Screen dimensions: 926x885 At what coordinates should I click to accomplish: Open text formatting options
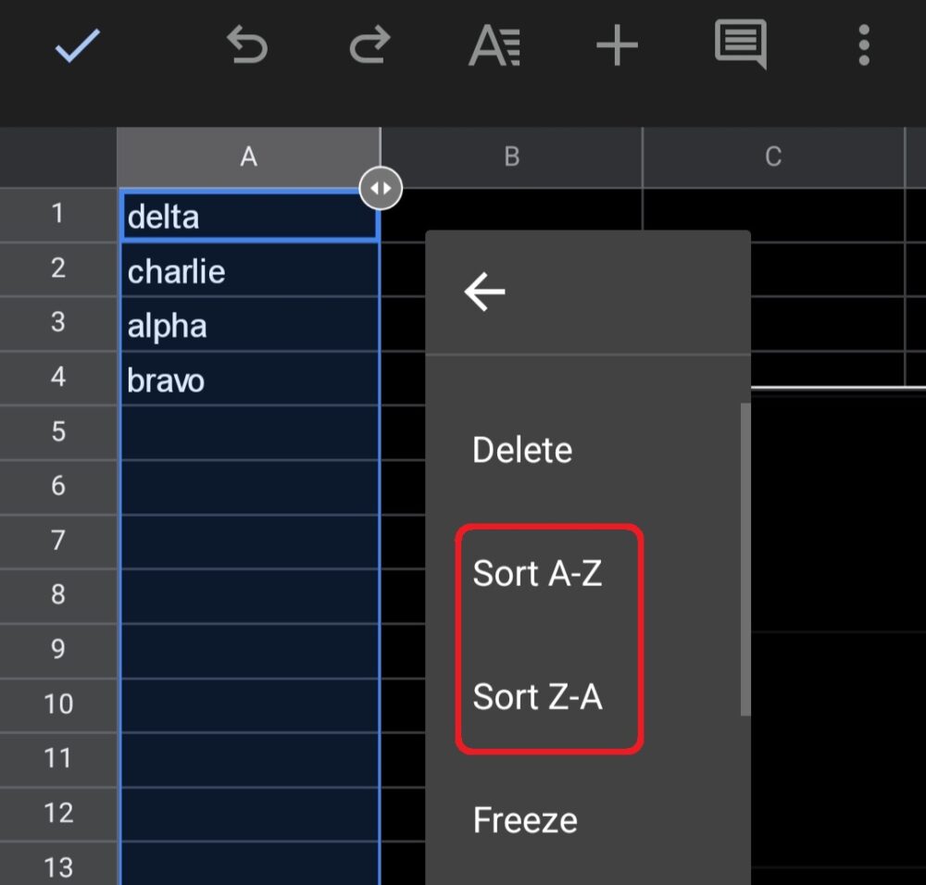point(494,46)
